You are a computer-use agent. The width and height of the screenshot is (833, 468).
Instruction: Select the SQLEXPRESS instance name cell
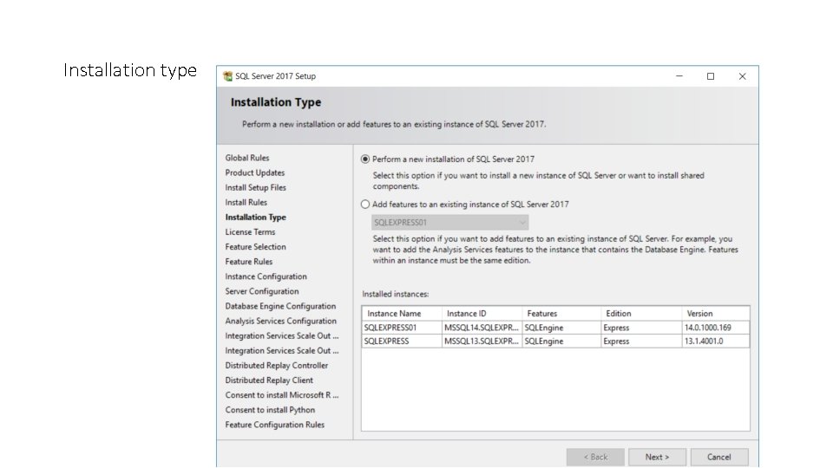tap(402, 341)
